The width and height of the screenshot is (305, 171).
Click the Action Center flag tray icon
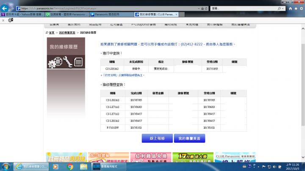click(264, 167)
